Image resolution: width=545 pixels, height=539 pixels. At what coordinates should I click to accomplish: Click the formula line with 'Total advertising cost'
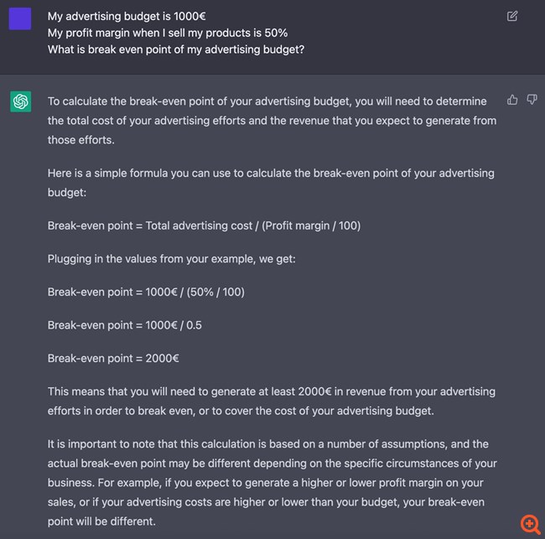[x=204, y=225]
